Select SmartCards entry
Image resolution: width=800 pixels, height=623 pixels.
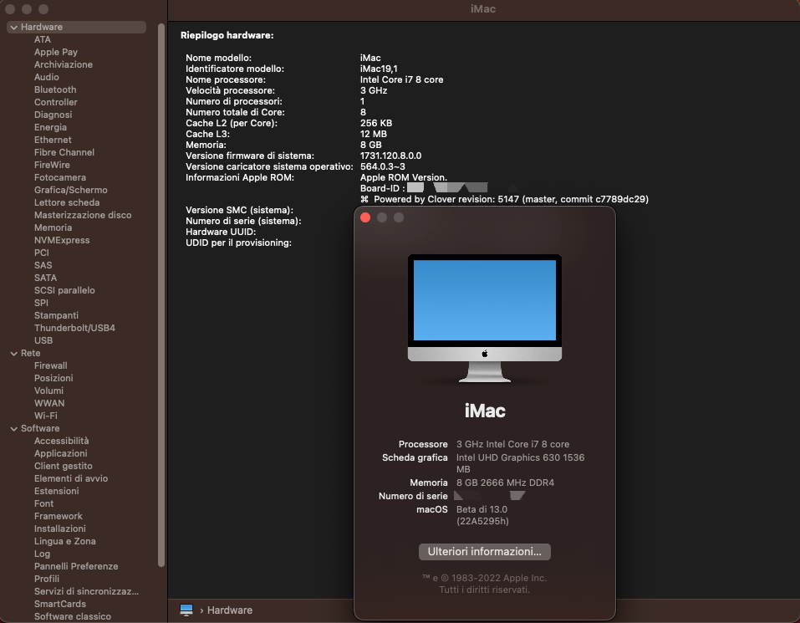coord(59,604)
